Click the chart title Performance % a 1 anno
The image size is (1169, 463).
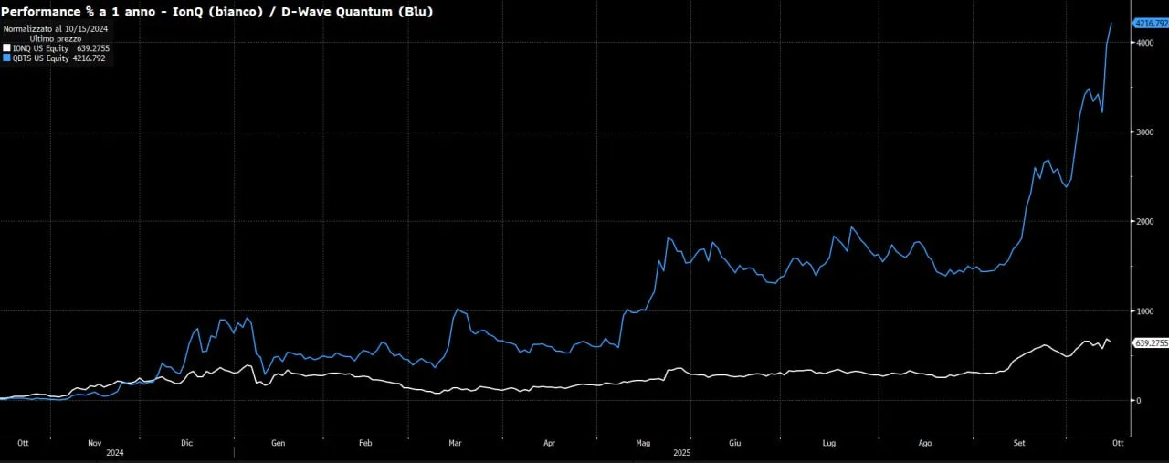[x=82, y=11]
